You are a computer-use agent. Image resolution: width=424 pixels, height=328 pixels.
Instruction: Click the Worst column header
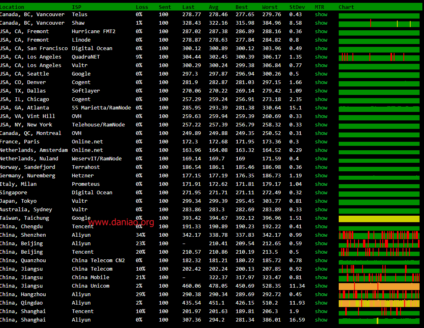[x=270, y=7]
